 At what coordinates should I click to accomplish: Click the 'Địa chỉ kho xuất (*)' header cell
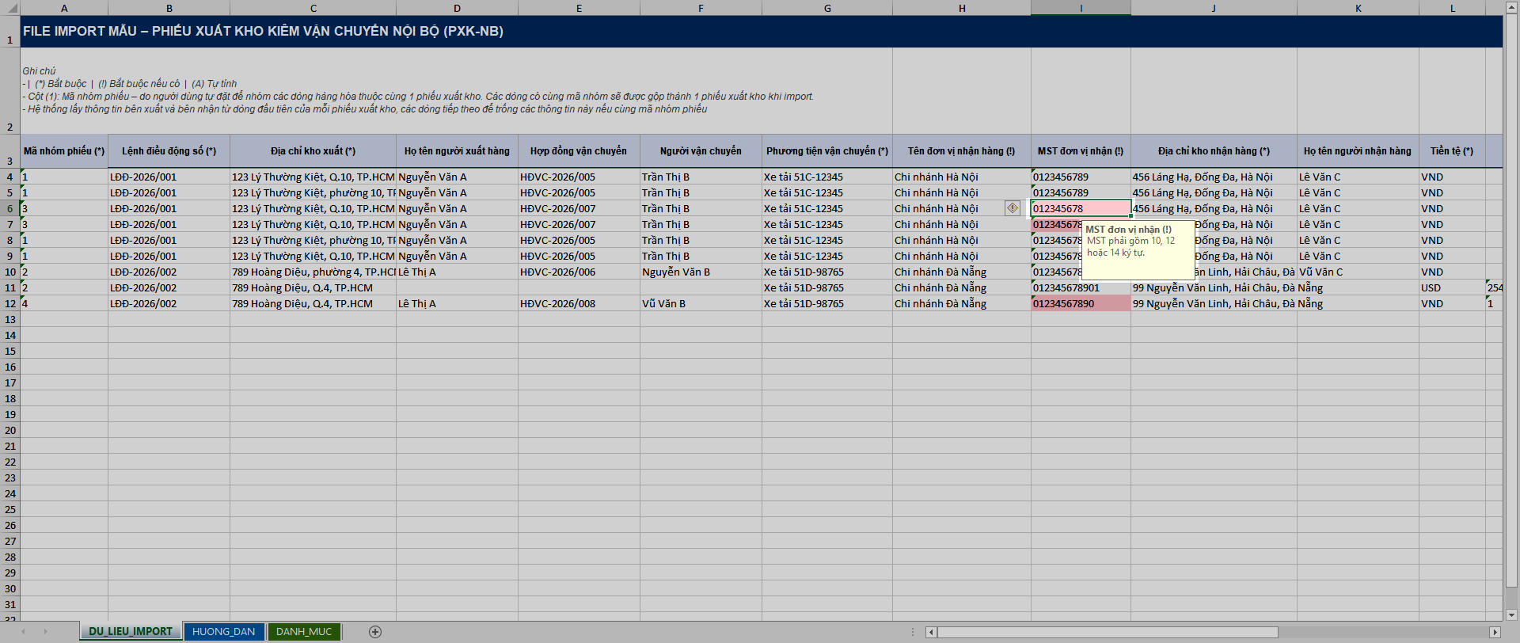click(x=313, y=150)
